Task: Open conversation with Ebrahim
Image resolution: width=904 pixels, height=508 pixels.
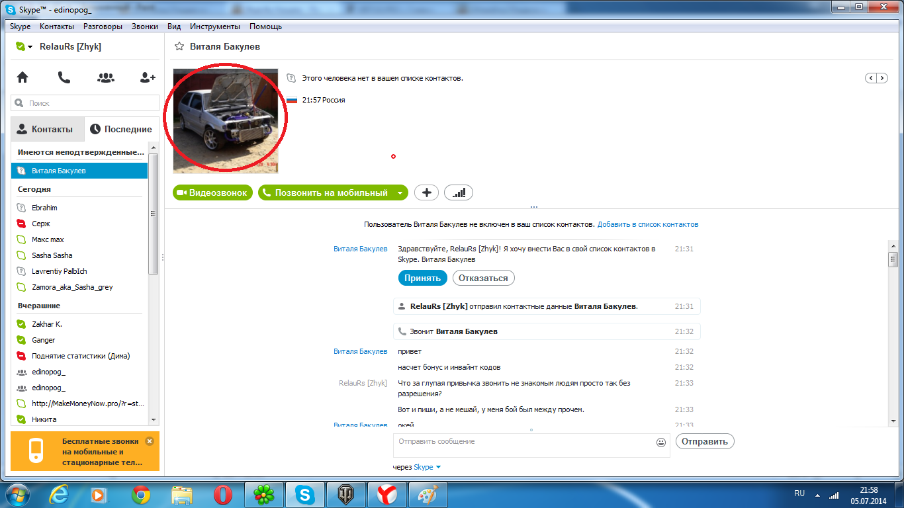Action: [79, 208]
